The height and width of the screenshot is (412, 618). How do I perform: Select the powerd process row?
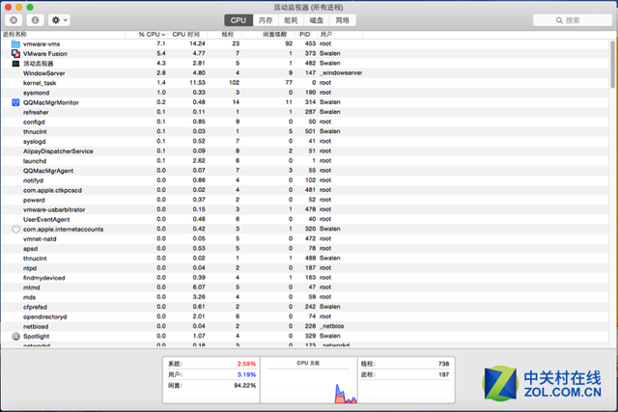tap(305, 200)
